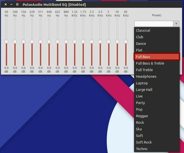Maximize the PulseAudio Multiband EQ window

(x=17, y=4)
